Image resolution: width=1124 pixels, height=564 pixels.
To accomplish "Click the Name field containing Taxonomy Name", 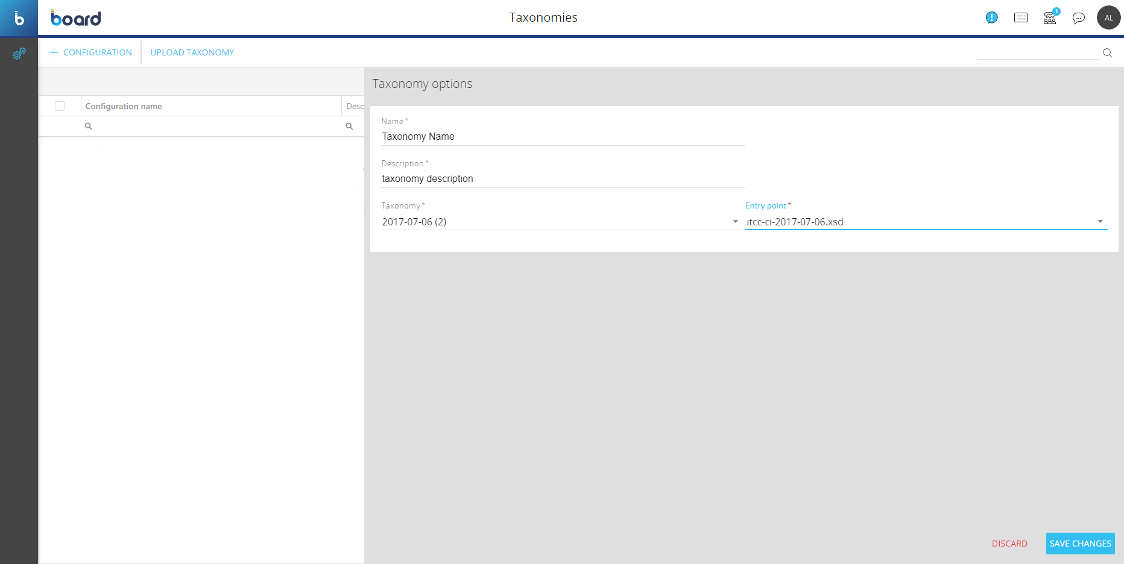I will (563, 137).
